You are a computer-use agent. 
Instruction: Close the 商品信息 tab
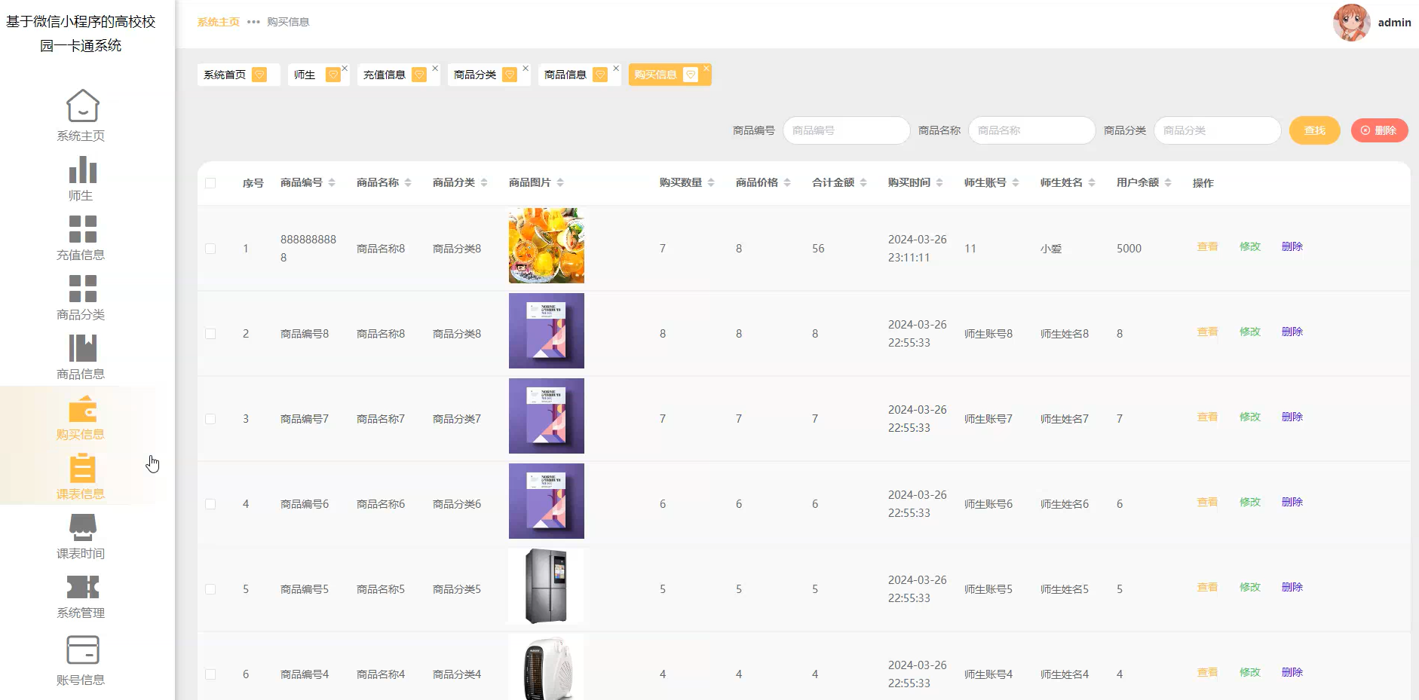coord(616,68)
